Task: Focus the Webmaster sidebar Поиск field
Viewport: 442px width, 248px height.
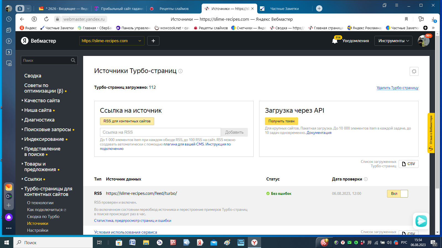Action: 49,60
